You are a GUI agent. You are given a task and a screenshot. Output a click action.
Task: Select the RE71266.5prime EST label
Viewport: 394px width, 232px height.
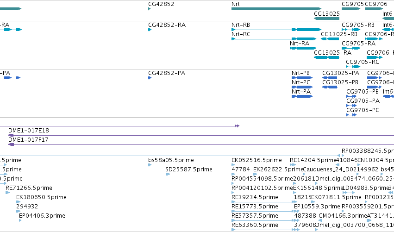29,188
